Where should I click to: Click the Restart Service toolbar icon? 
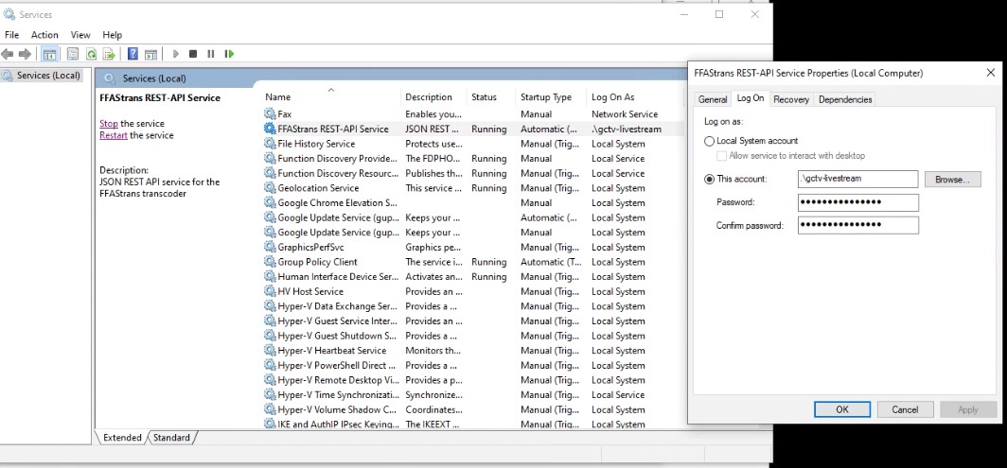[x=229, y=54]
